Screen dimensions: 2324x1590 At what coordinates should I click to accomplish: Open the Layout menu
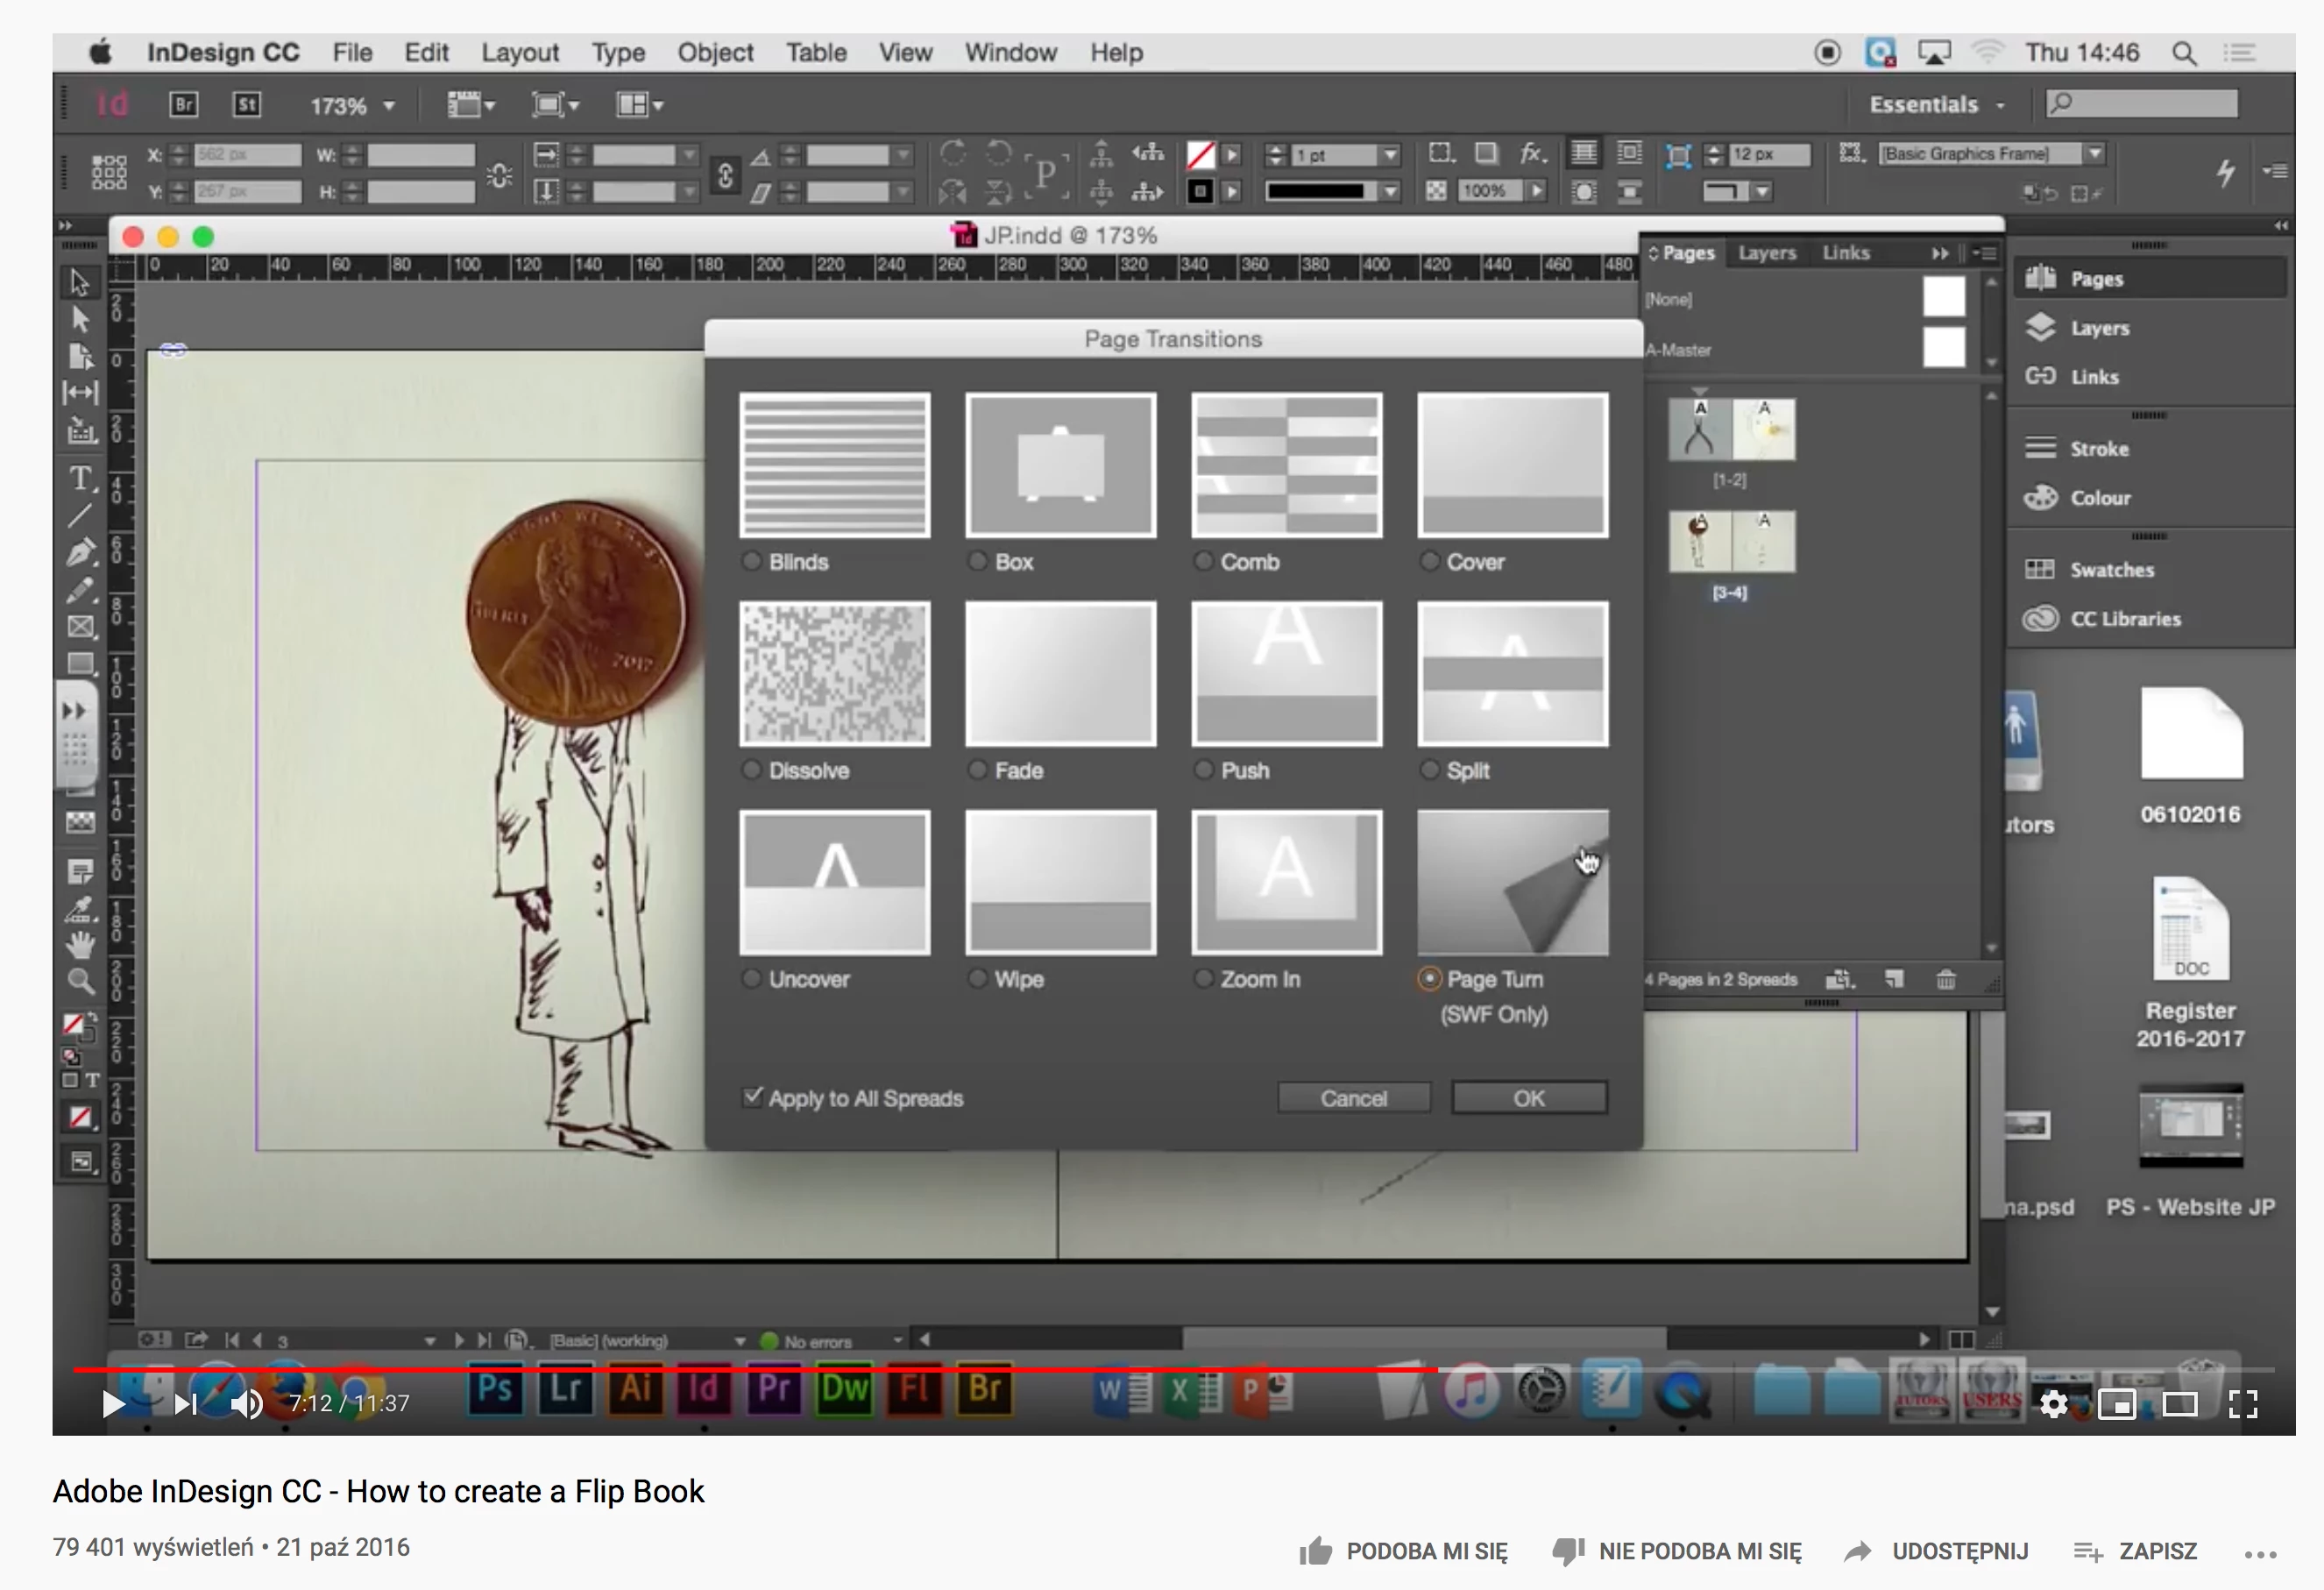(520, 52)
